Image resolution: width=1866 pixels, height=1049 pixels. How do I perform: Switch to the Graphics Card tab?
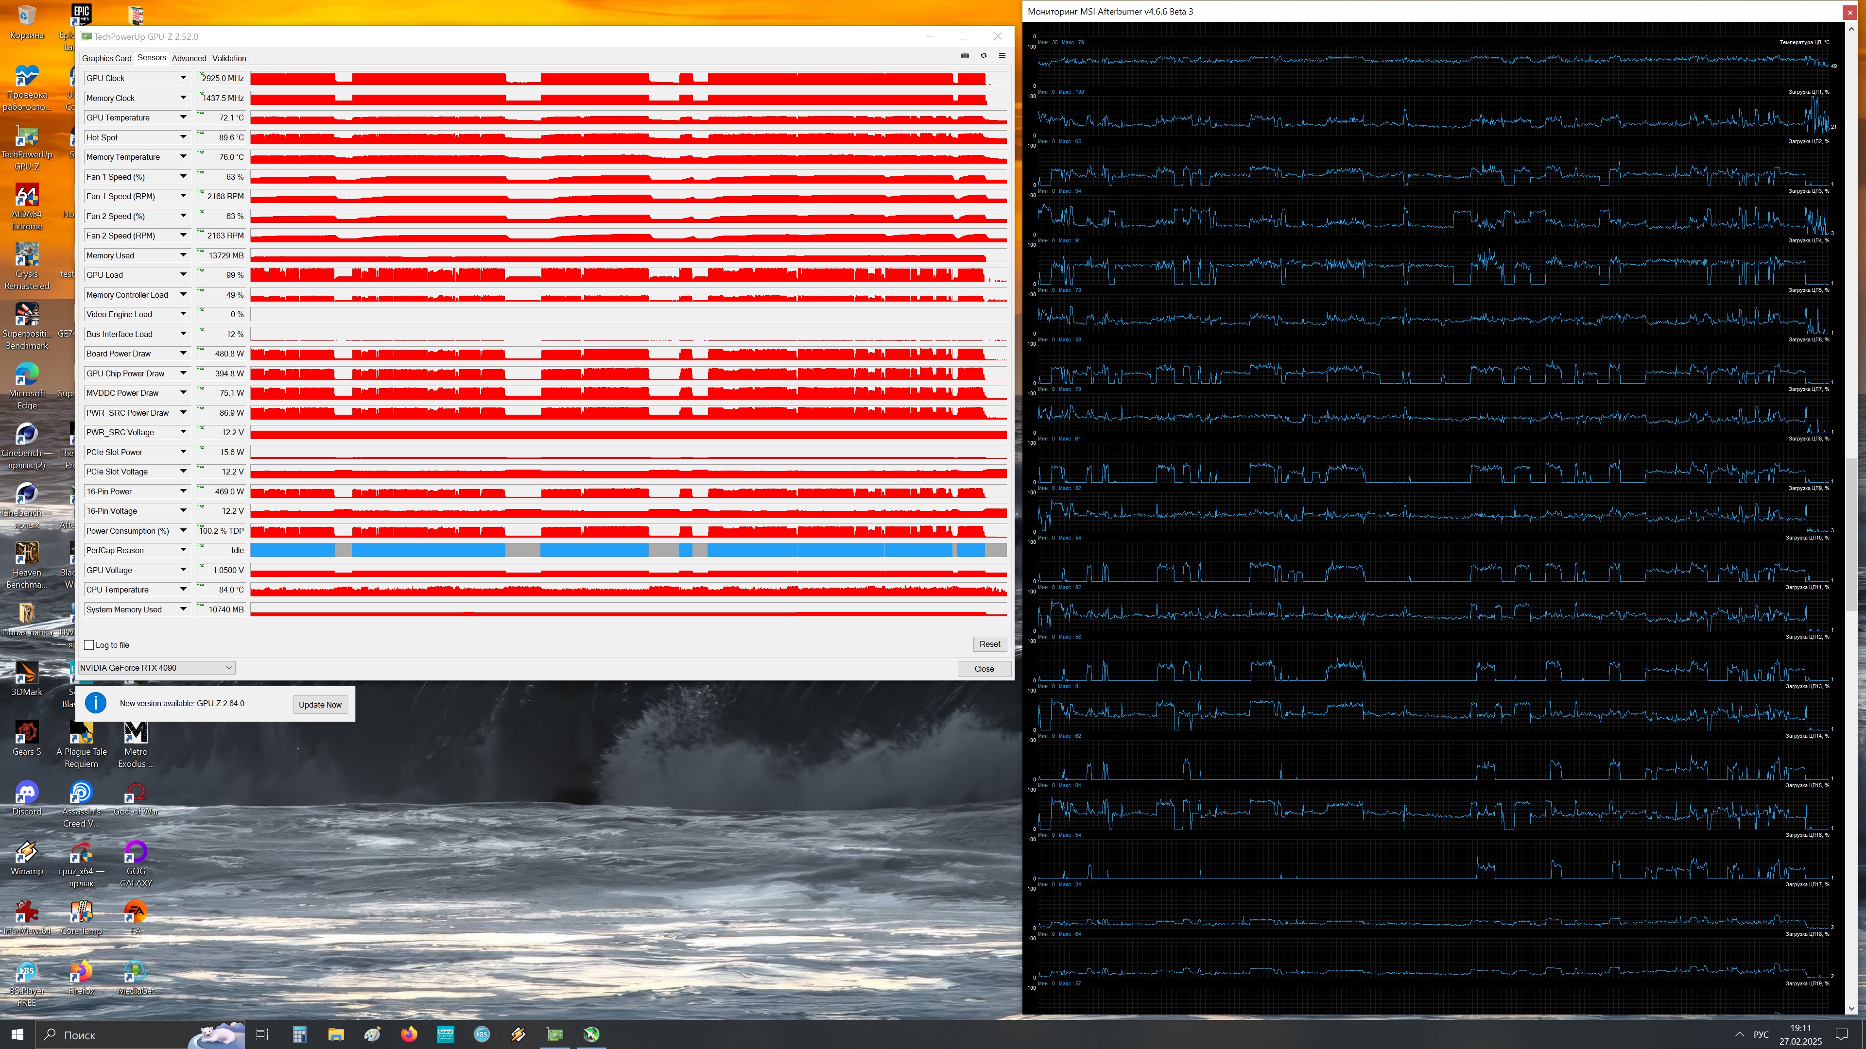(106, 58)
